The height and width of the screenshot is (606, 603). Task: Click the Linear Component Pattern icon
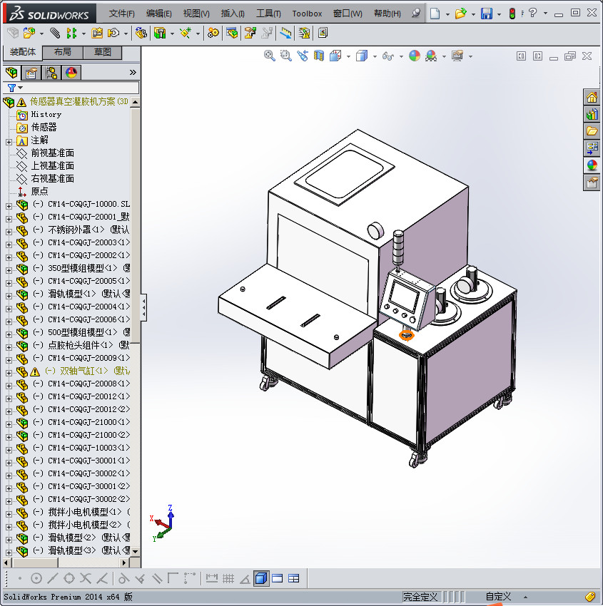(x=71, y=34)
